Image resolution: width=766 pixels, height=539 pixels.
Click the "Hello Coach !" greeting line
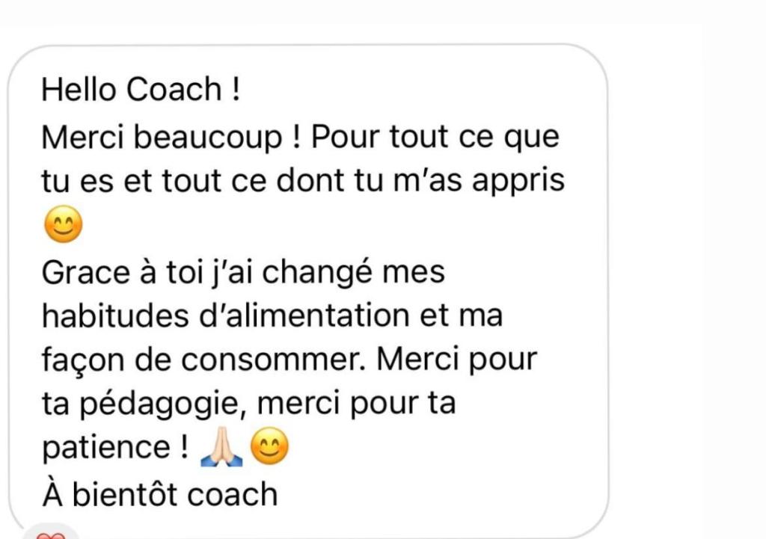141,90
